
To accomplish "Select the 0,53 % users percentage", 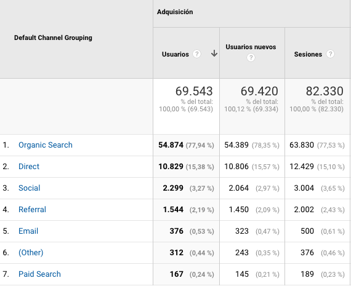I will (x=202, y=231).
